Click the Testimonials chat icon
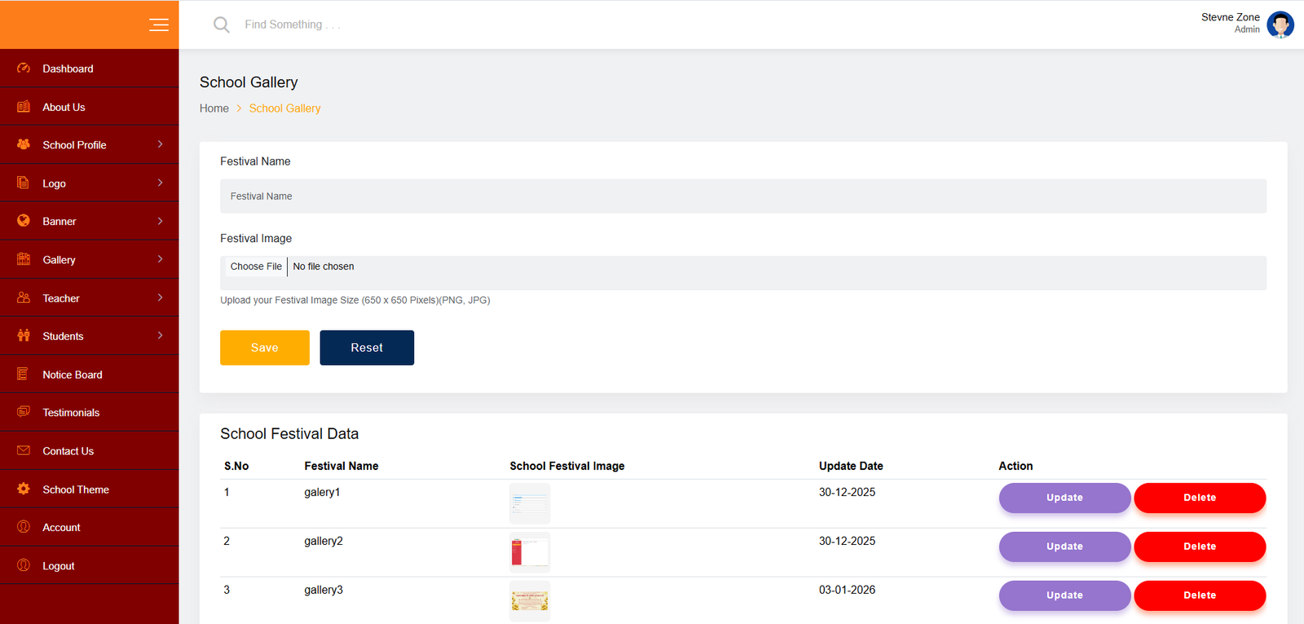The height and width of the screenshot is (624, 1304). [x=24, y=412]
